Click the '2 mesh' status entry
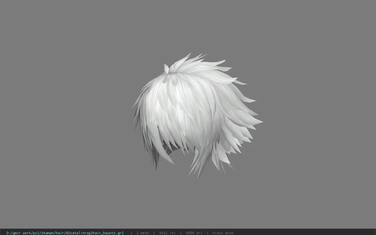376x235 pixels. pyautogui.click(x=143, y=233)
